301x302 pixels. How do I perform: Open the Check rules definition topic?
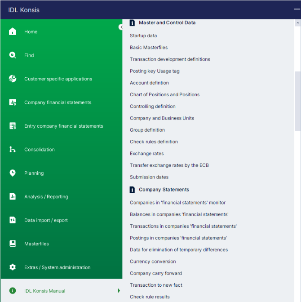click(x=154, y=142)
